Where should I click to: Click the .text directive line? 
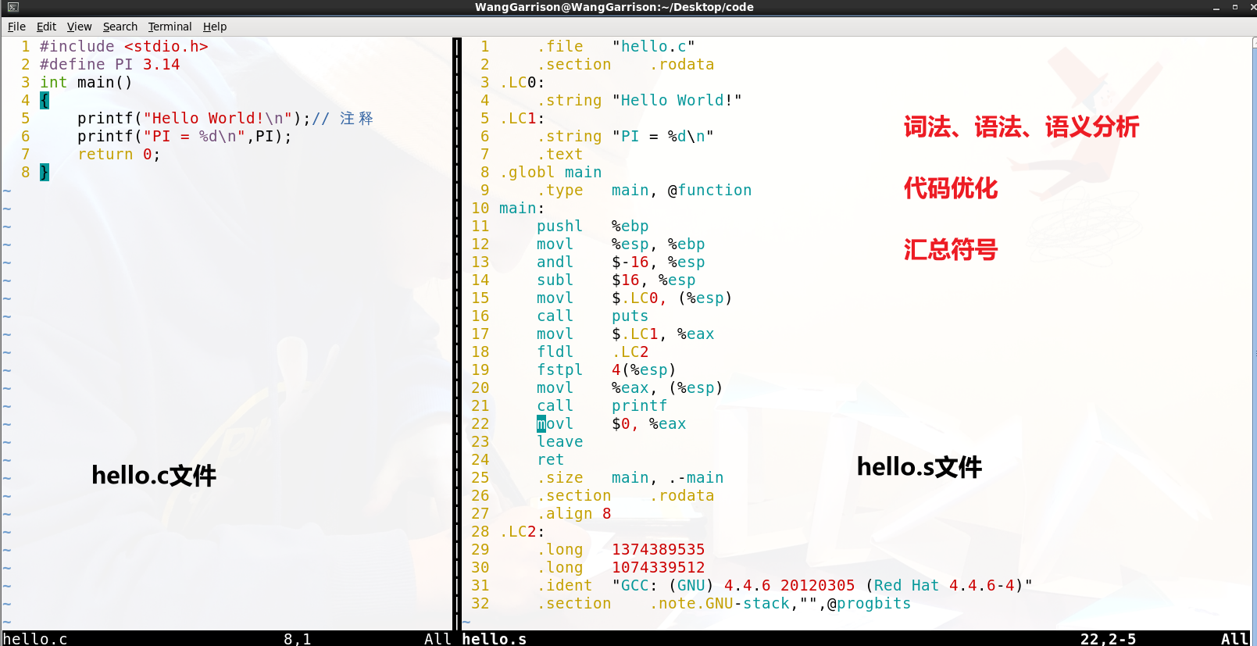[x=559, y=154]
